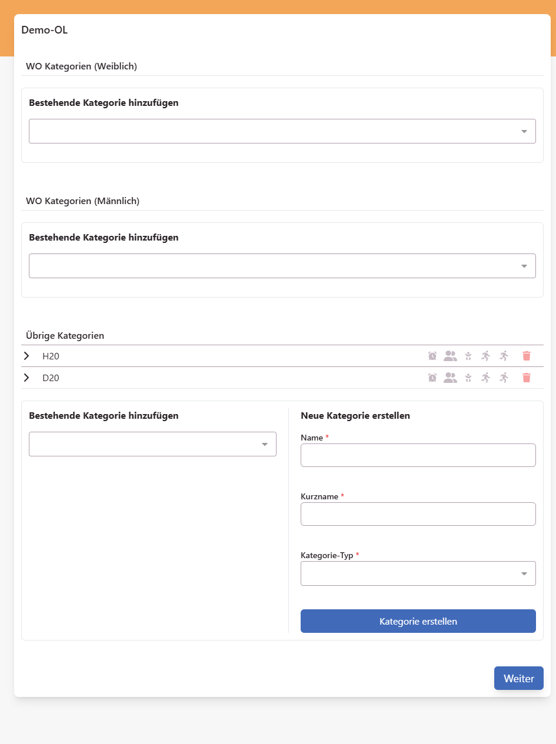556x744 pixels.
Task: Click the baby icon in the D20 row
Action: [468, 378]
